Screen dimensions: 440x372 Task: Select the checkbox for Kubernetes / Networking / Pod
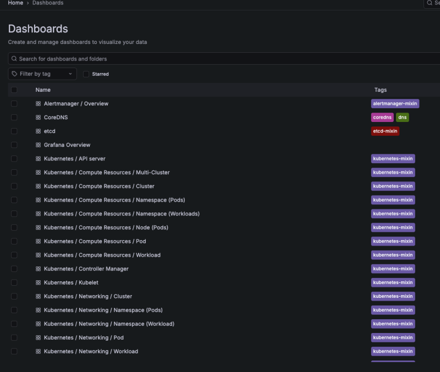pos(14,337)
